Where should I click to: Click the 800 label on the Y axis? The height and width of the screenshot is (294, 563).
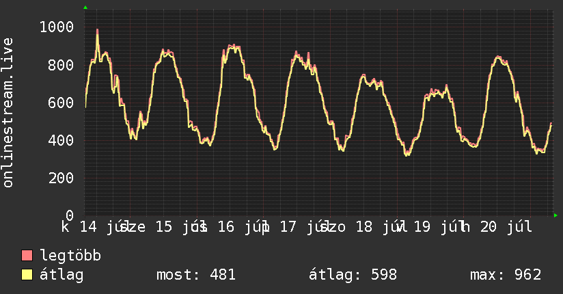(x=61, y=65)
